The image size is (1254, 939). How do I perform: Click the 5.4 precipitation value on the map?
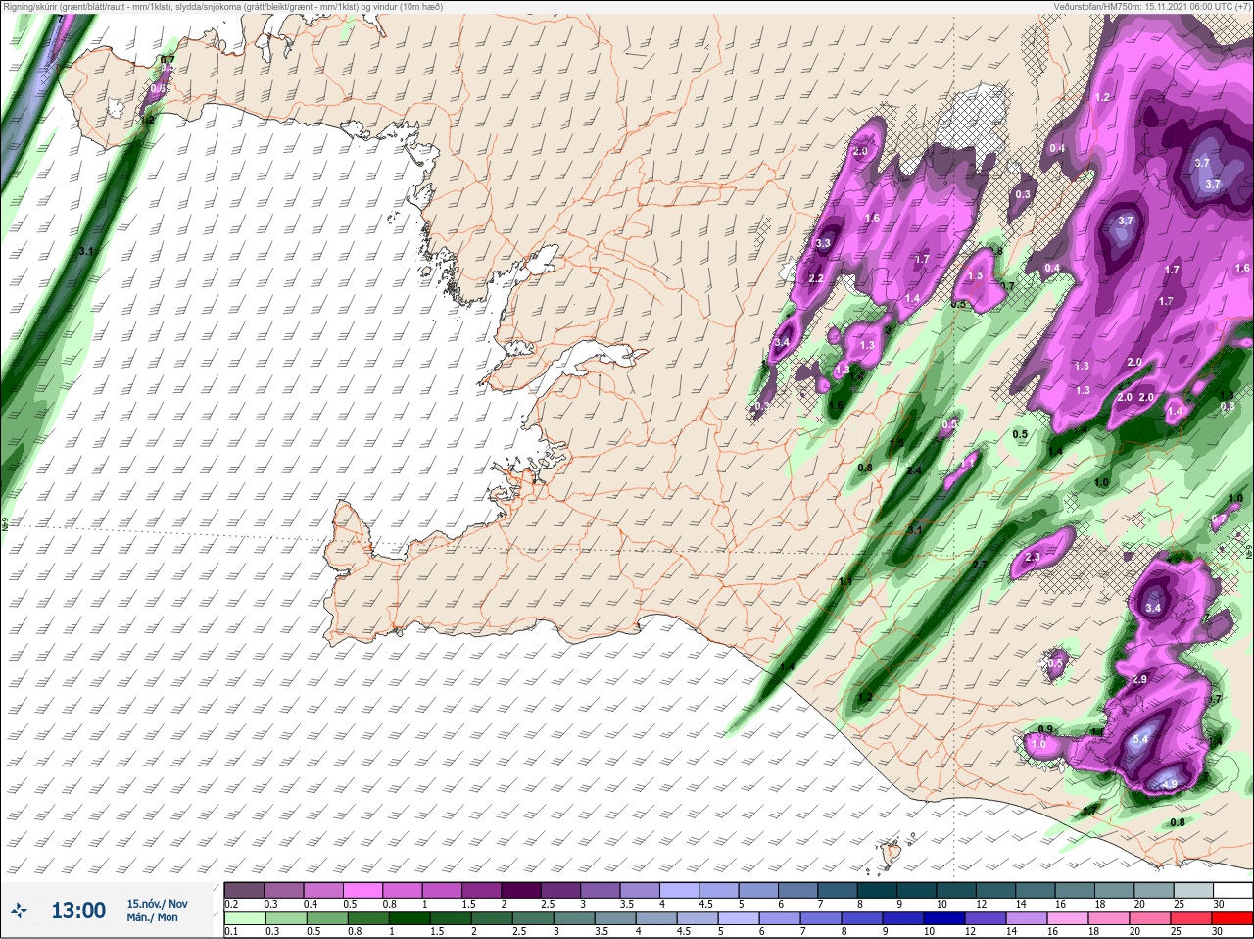pyautogui.click(x=1140, y=739)
